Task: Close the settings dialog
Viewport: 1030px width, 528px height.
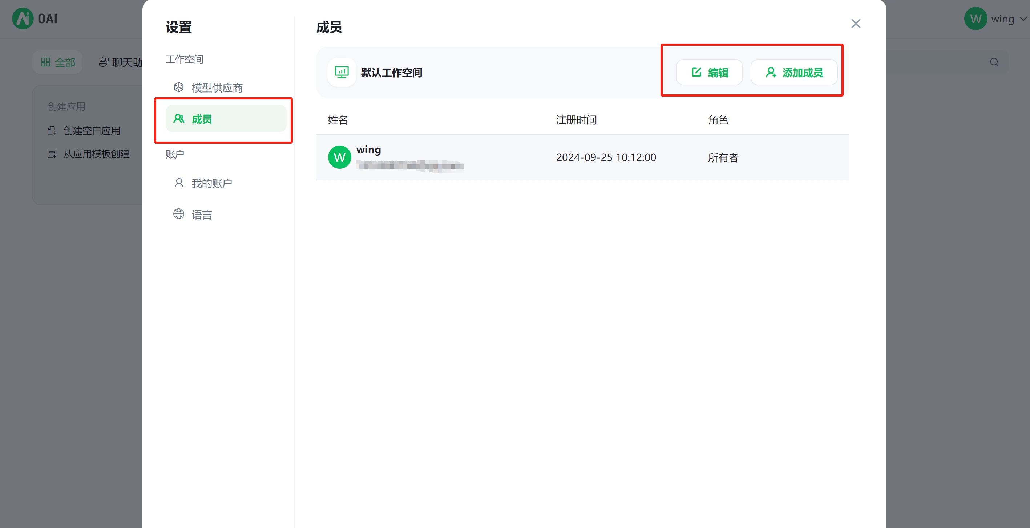Action: [x=855, y=24]
